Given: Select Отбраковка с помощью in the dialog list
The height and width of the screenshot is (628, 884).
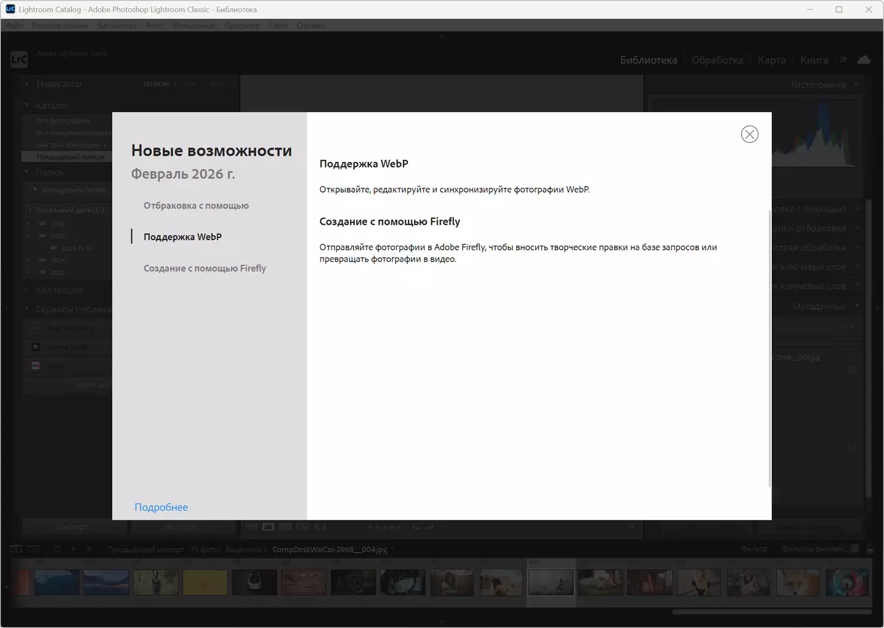Looking at the screenshot, I should tap(197, 206).
